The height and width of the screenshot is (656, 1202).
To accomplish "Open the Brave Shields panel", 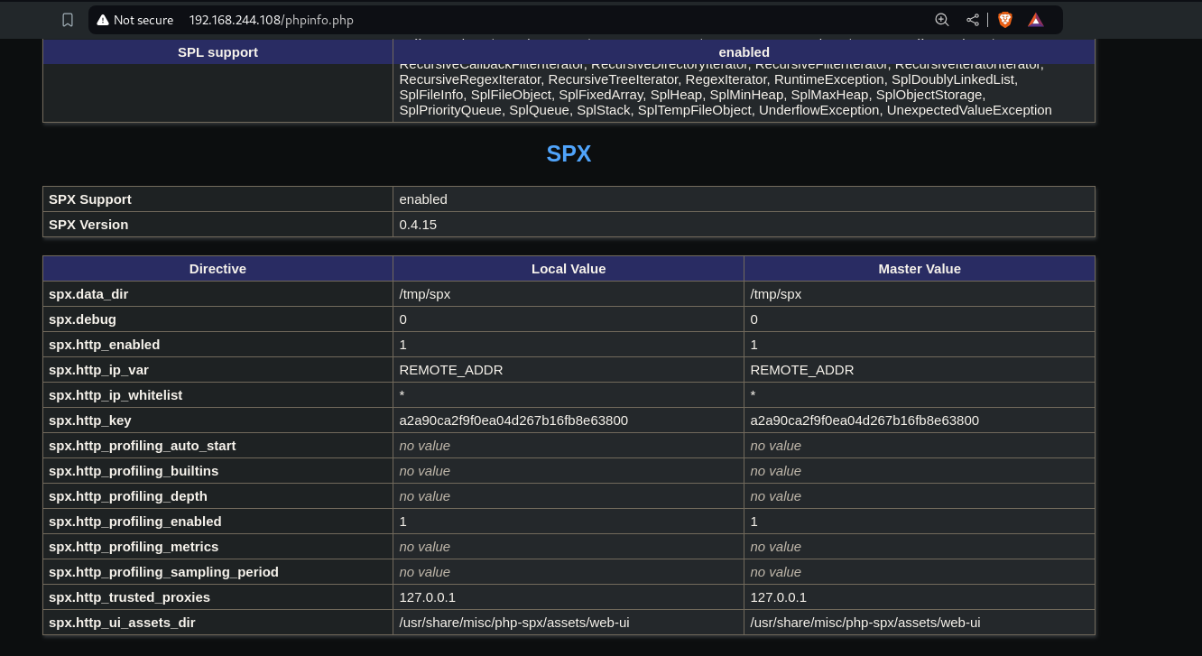I will click(x=1004, y=19).
